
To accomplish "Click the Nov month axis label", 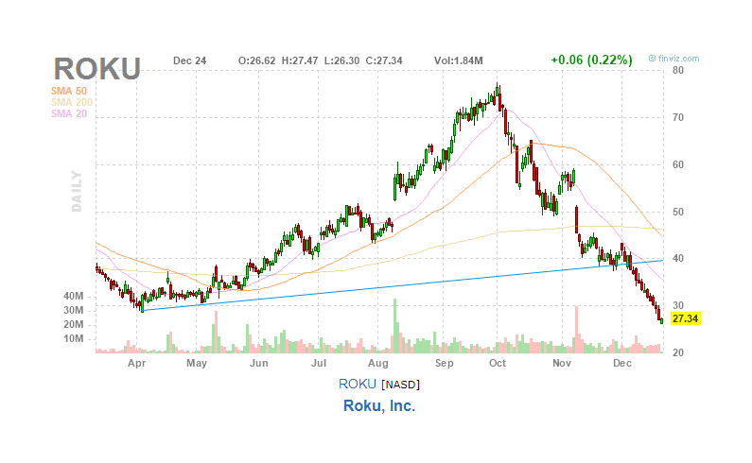I will 562,363.
